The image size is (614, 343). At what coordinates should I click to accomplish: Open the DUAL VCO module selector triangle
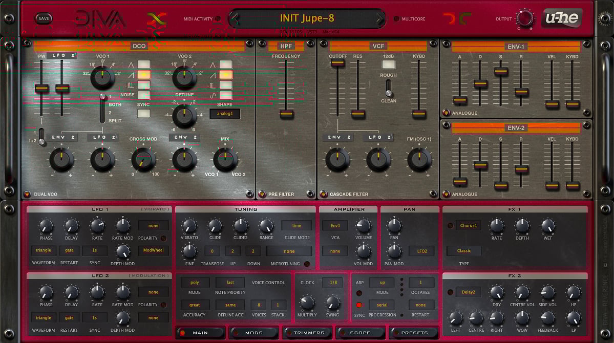(x=27, y=194)
